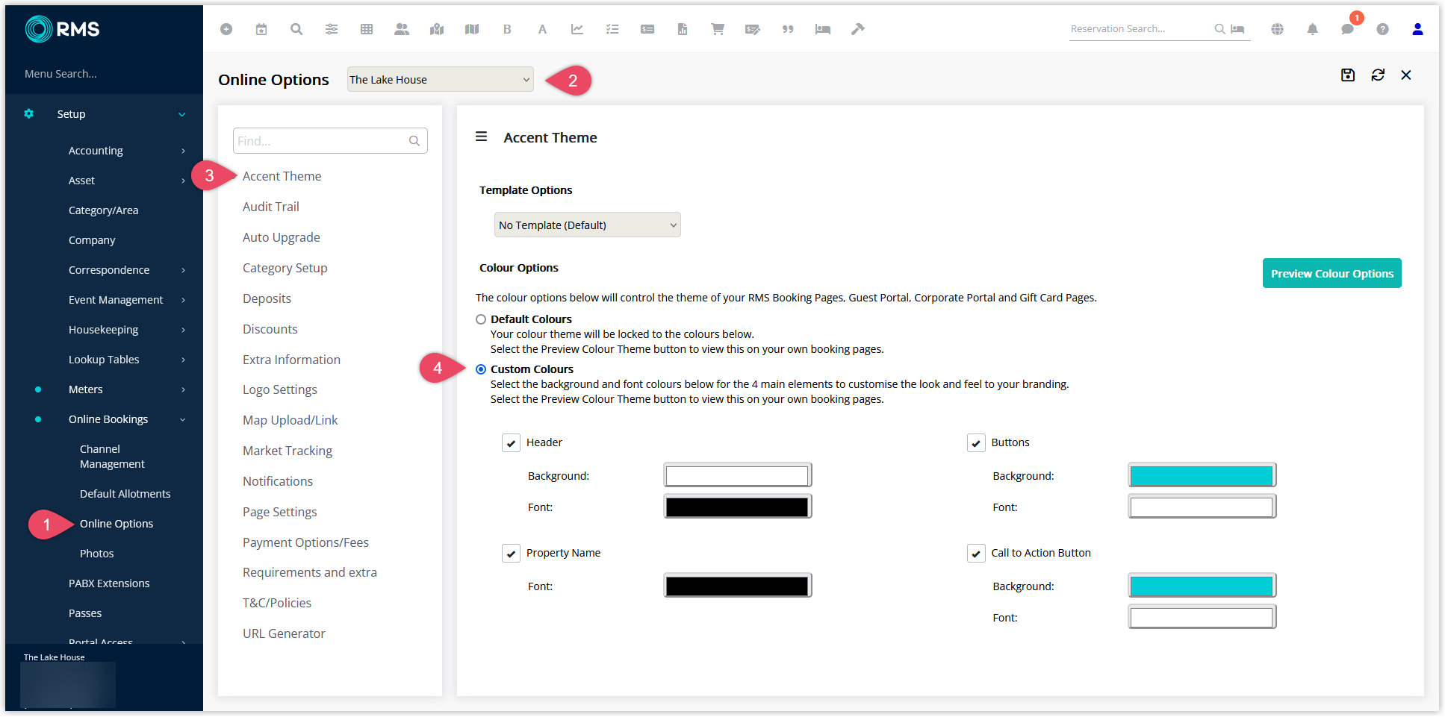Expand the Asset submenu

coord(183,181)
